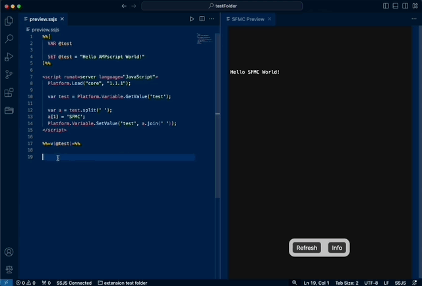Click 'SET @test' line in editor
422x286 pixels.
pyautogui.click(x=96, y=57)
